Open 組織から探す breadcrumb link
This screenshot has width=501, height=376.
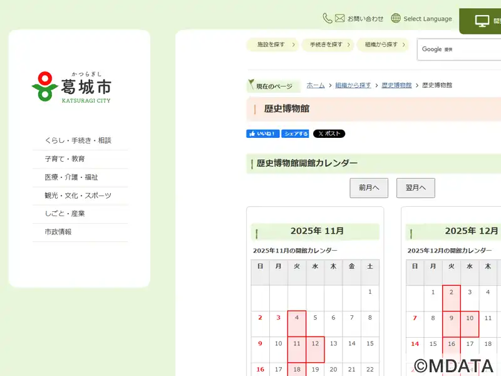353,85
